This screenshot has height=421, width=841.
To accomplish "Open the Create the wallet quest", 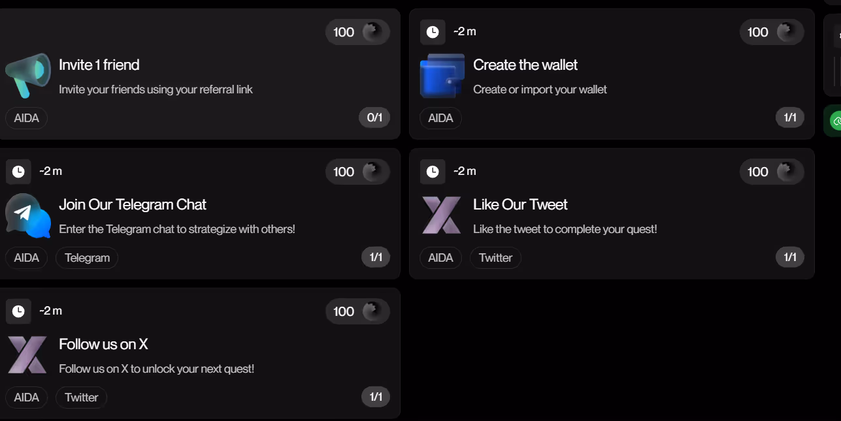I will pos(525,65).
